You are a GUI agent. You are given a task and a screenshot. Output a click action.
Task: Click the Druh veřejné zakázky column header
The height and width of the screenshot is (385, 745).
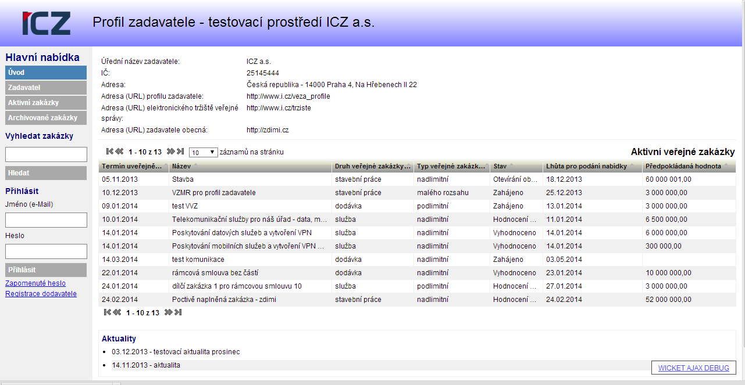coord(373,167)
